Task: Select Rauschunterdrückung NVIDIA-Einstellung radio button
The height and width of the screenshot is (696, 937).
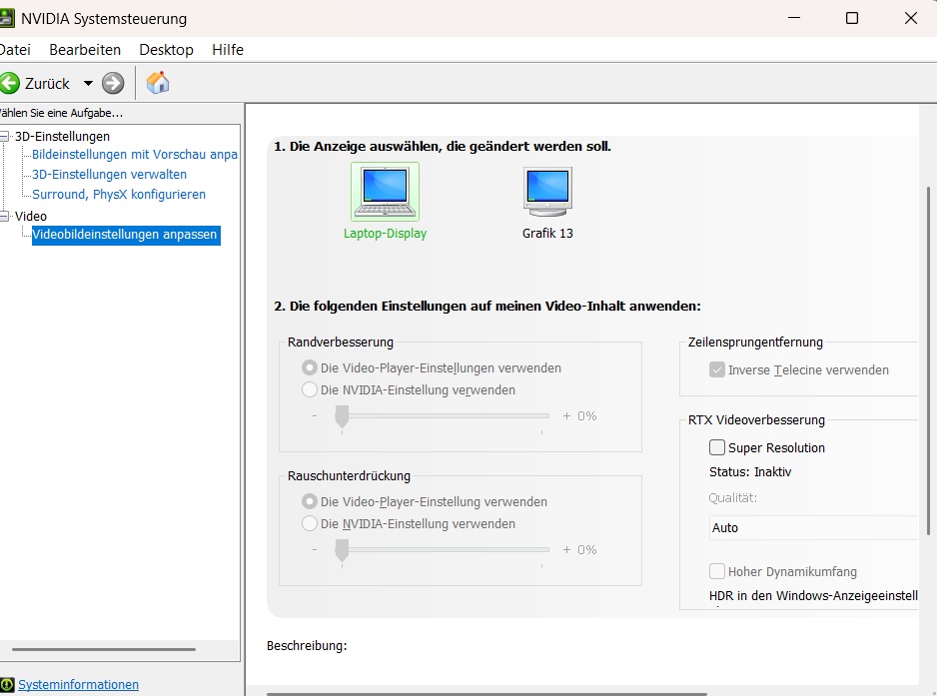Action: click(309, 523)
